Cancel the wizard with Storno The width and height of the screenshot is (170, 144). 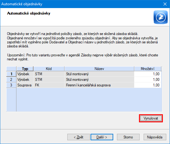(128, 137)
